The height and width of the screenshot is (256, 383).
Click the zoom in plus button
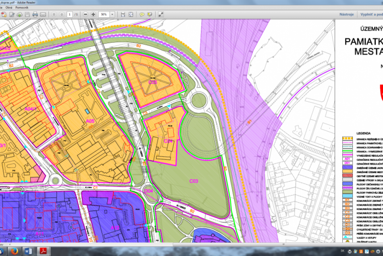[x=93, y=15]
